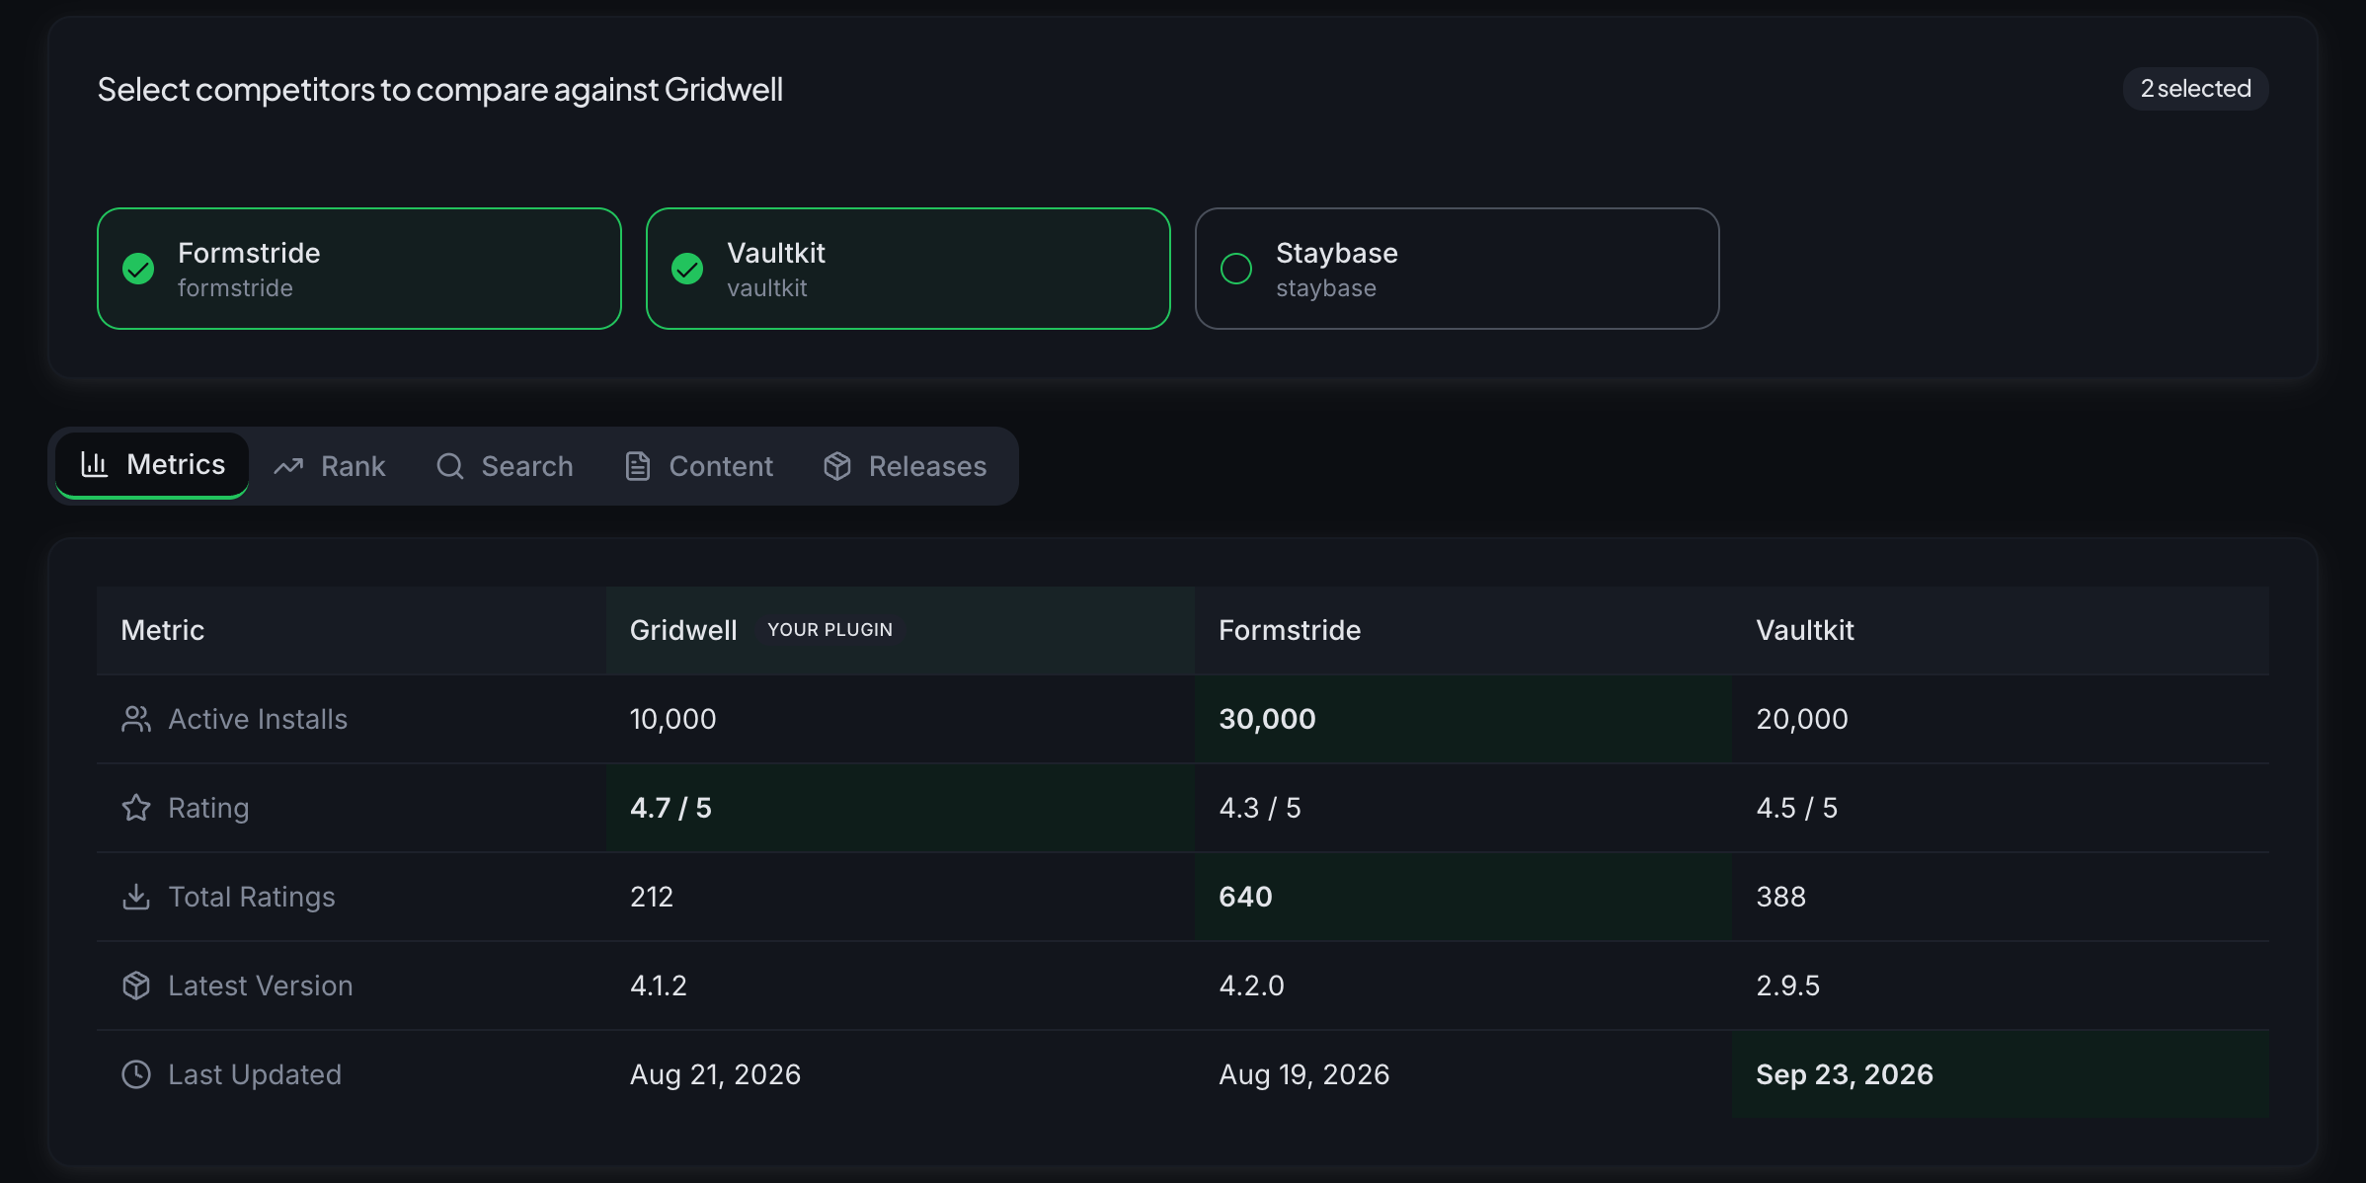The image size is (2366, 1183).
Task: Click Gridwell's 212 total ratings
Action: click(x=652, y=897)
